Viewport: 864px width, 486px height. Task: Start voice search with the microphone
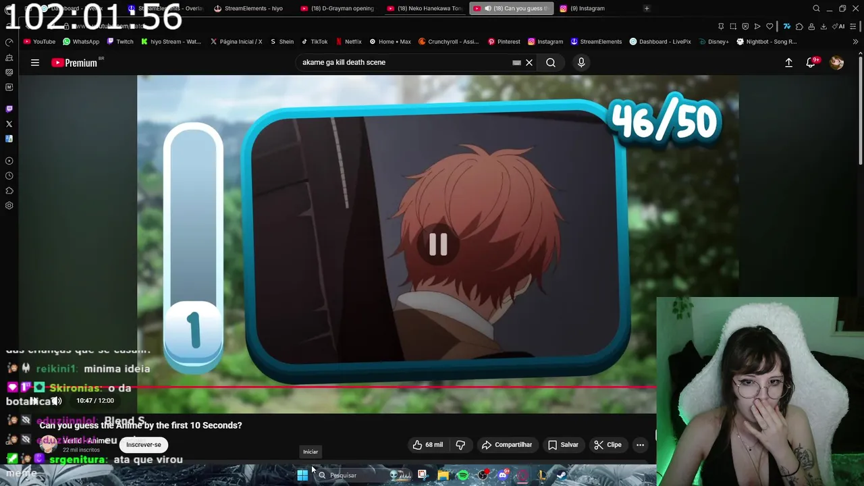point(581,63)
